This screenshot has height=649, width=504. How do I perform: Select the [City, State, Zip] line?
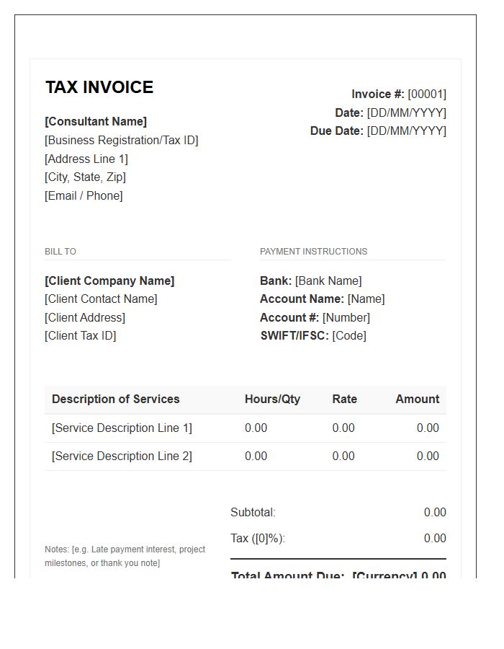click(x=85, y=177)
